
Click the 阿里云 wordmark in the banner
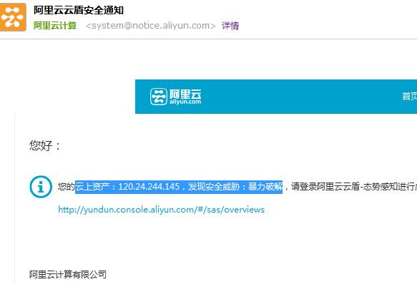pos(185,94)
